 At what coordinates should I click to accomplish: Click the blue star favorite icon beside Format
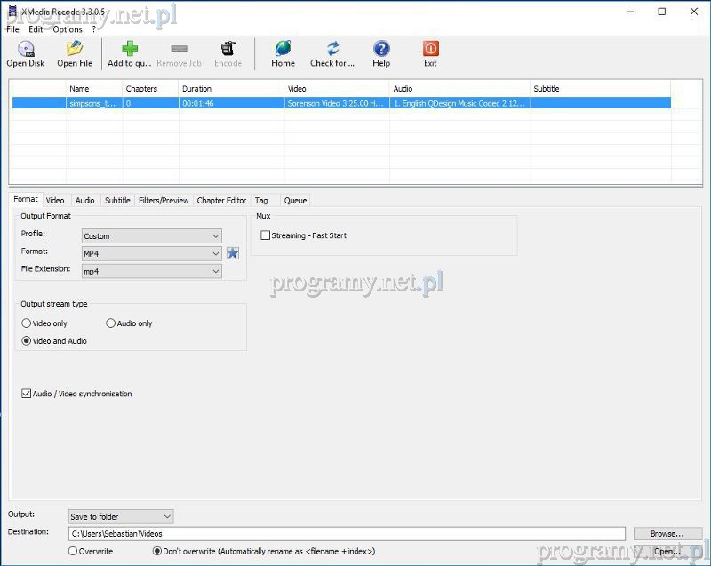(233, 253)
